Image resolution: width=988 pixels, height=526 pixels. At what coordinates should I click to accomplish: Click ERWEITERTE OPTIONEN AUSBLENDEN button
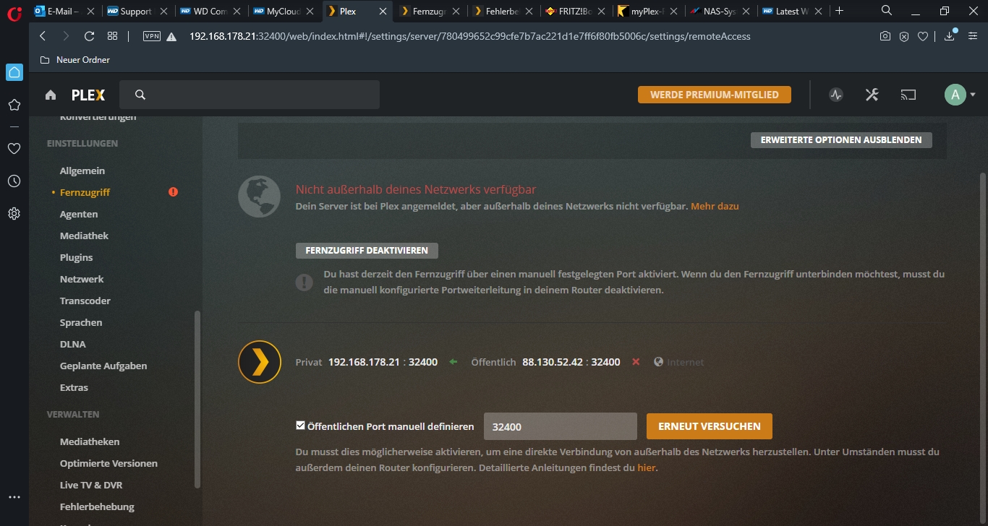point(841,139)
